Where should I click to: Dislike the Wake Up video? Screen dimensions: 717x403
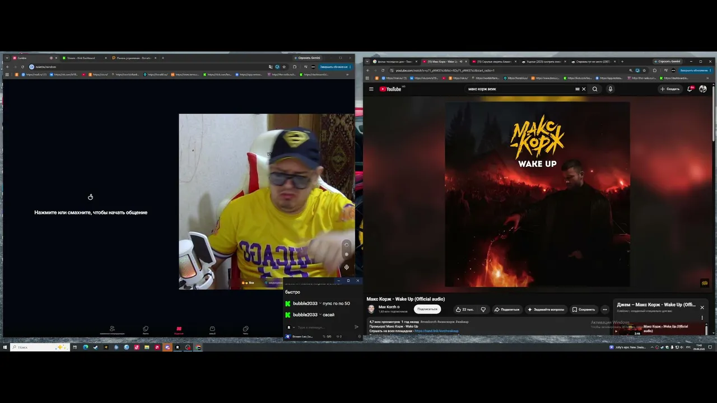(483, 310)
